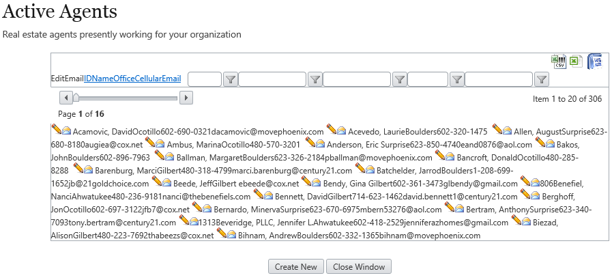
Task: Edit pencil icon for Beveridge, PLLC
Action: pyautogui.click(x=184, y=219)
